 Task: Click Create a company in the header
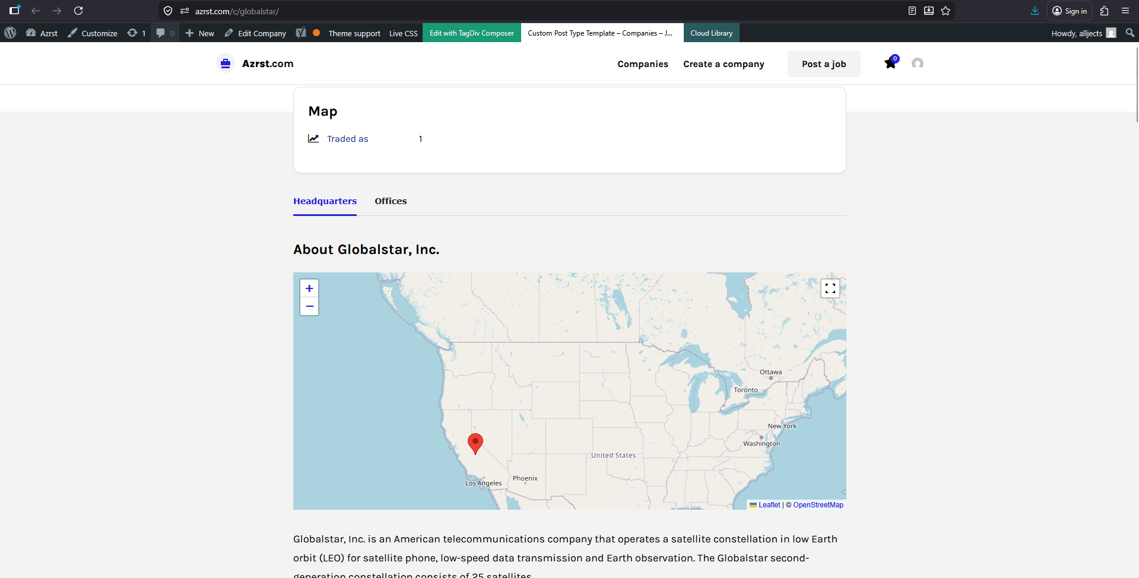(724, 64)
